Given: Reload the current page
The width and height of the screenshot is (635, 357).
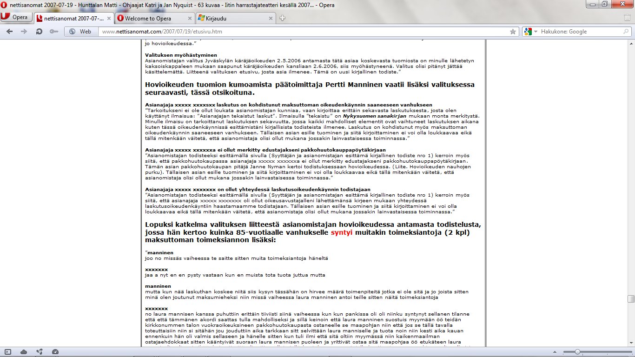Looking at the screenshot, I should point(39,32).
